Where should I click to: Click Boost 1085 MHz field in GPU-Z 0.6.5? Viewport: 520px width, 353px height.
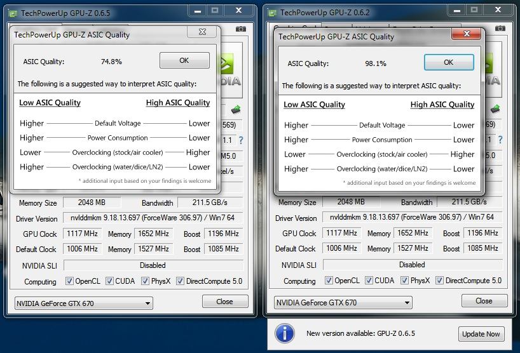(224, 249)
